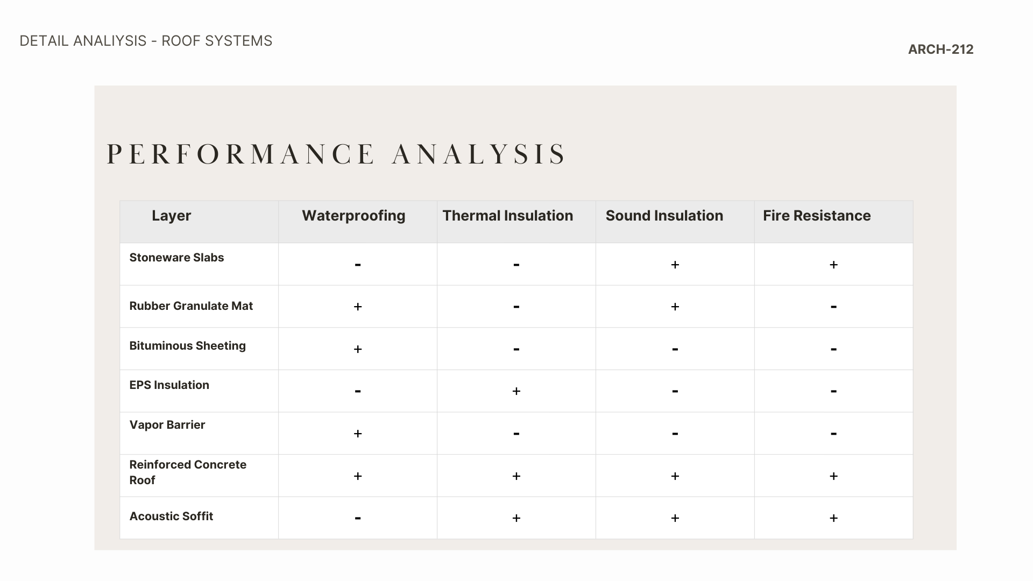The height and width of the screenshot is (581, 1033).
Task: Click the Fire Resistance column header
Action: tap(816, 216)
